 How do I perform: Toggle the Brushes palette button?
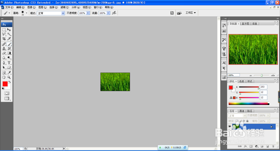tap(172, 13)
